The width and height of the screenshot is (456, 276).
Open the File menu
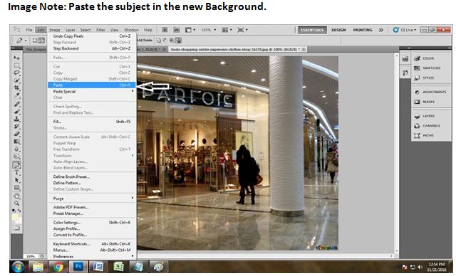pyautogui.click(x=29, y=30)
